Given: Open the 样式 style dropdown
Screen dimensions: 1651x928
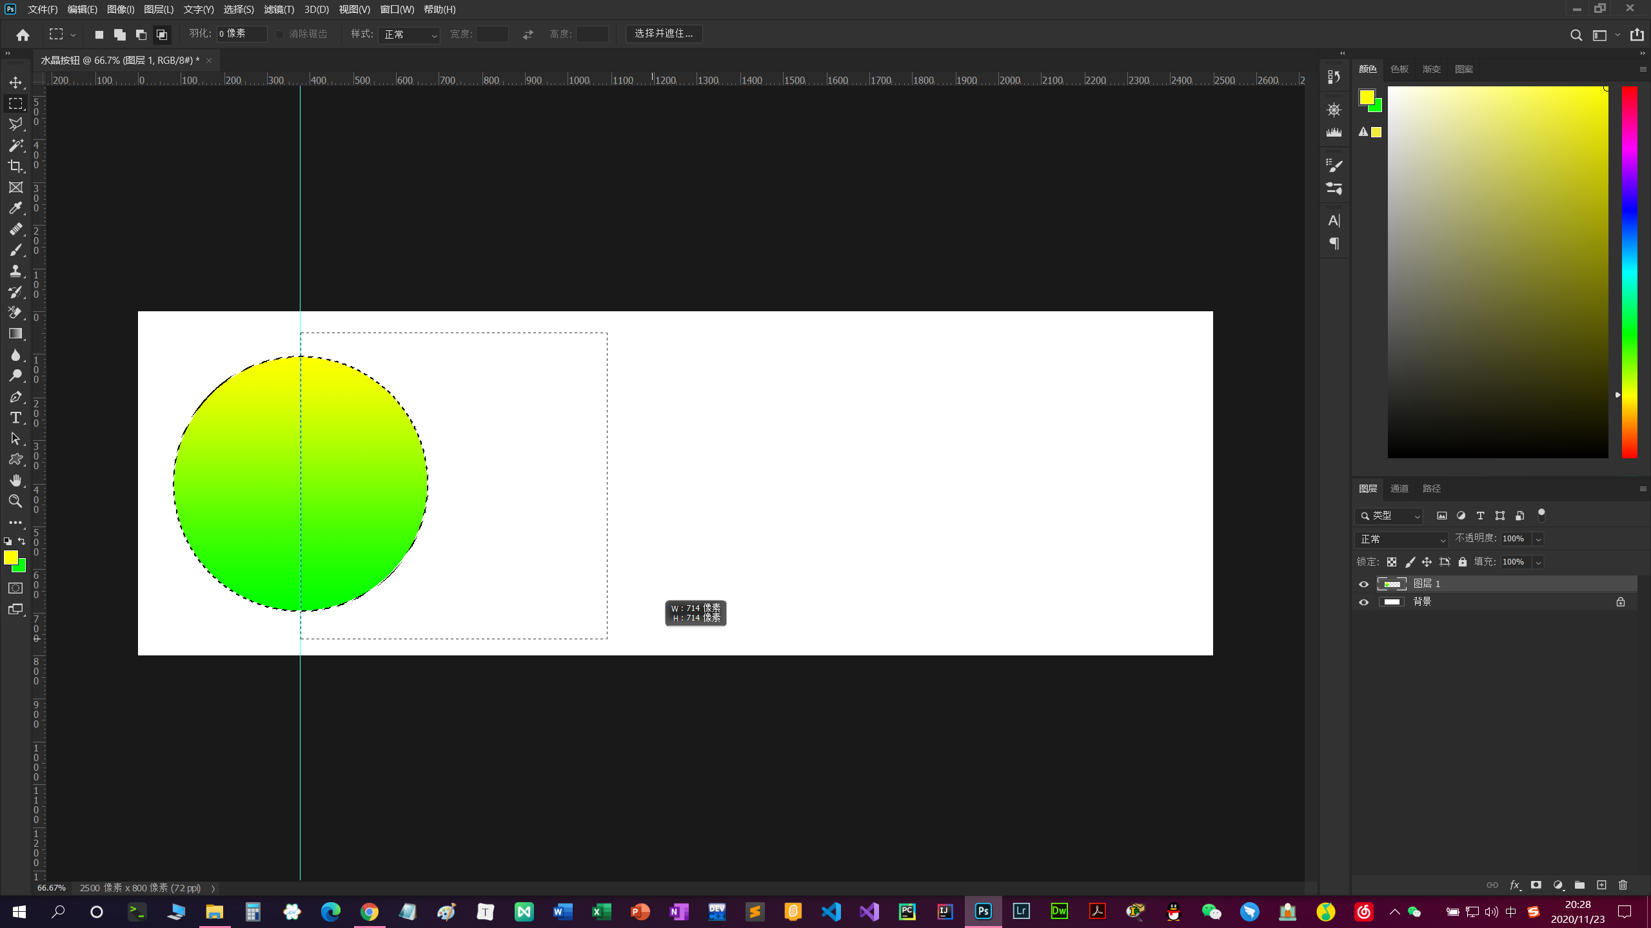Looking at the screenshot, I should click(x=409, y=34).
